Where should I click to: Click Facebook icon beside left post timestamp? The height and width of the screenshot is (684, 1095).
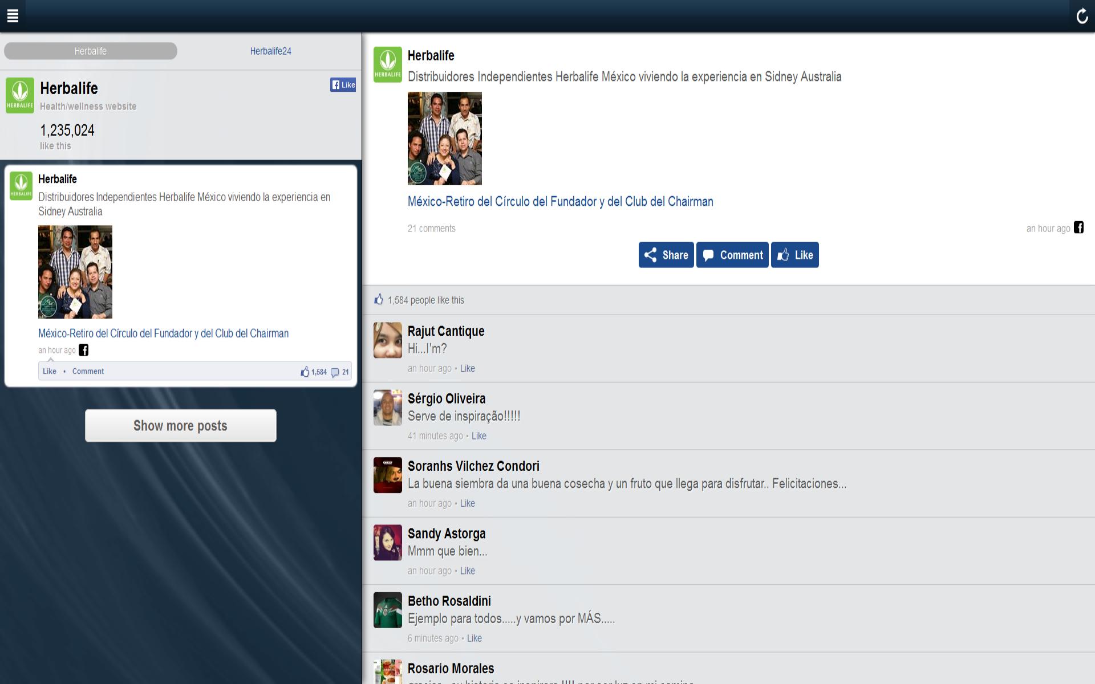(84, 350)
